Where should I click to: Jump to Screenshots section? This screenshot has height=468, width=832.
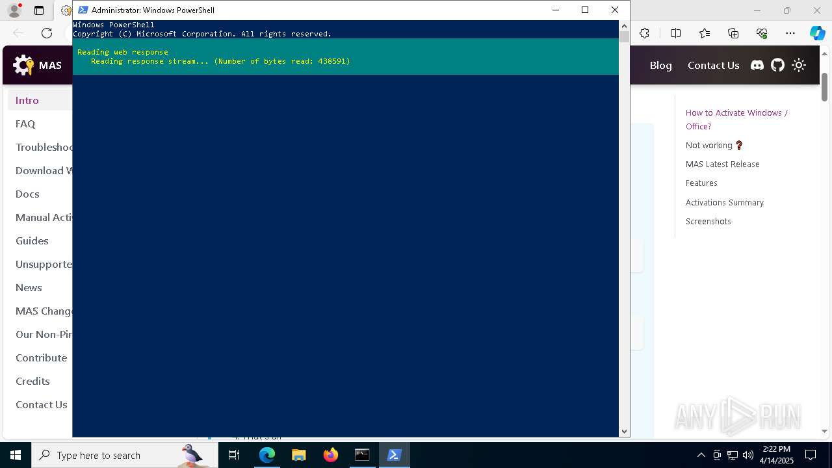click(708, 221)
